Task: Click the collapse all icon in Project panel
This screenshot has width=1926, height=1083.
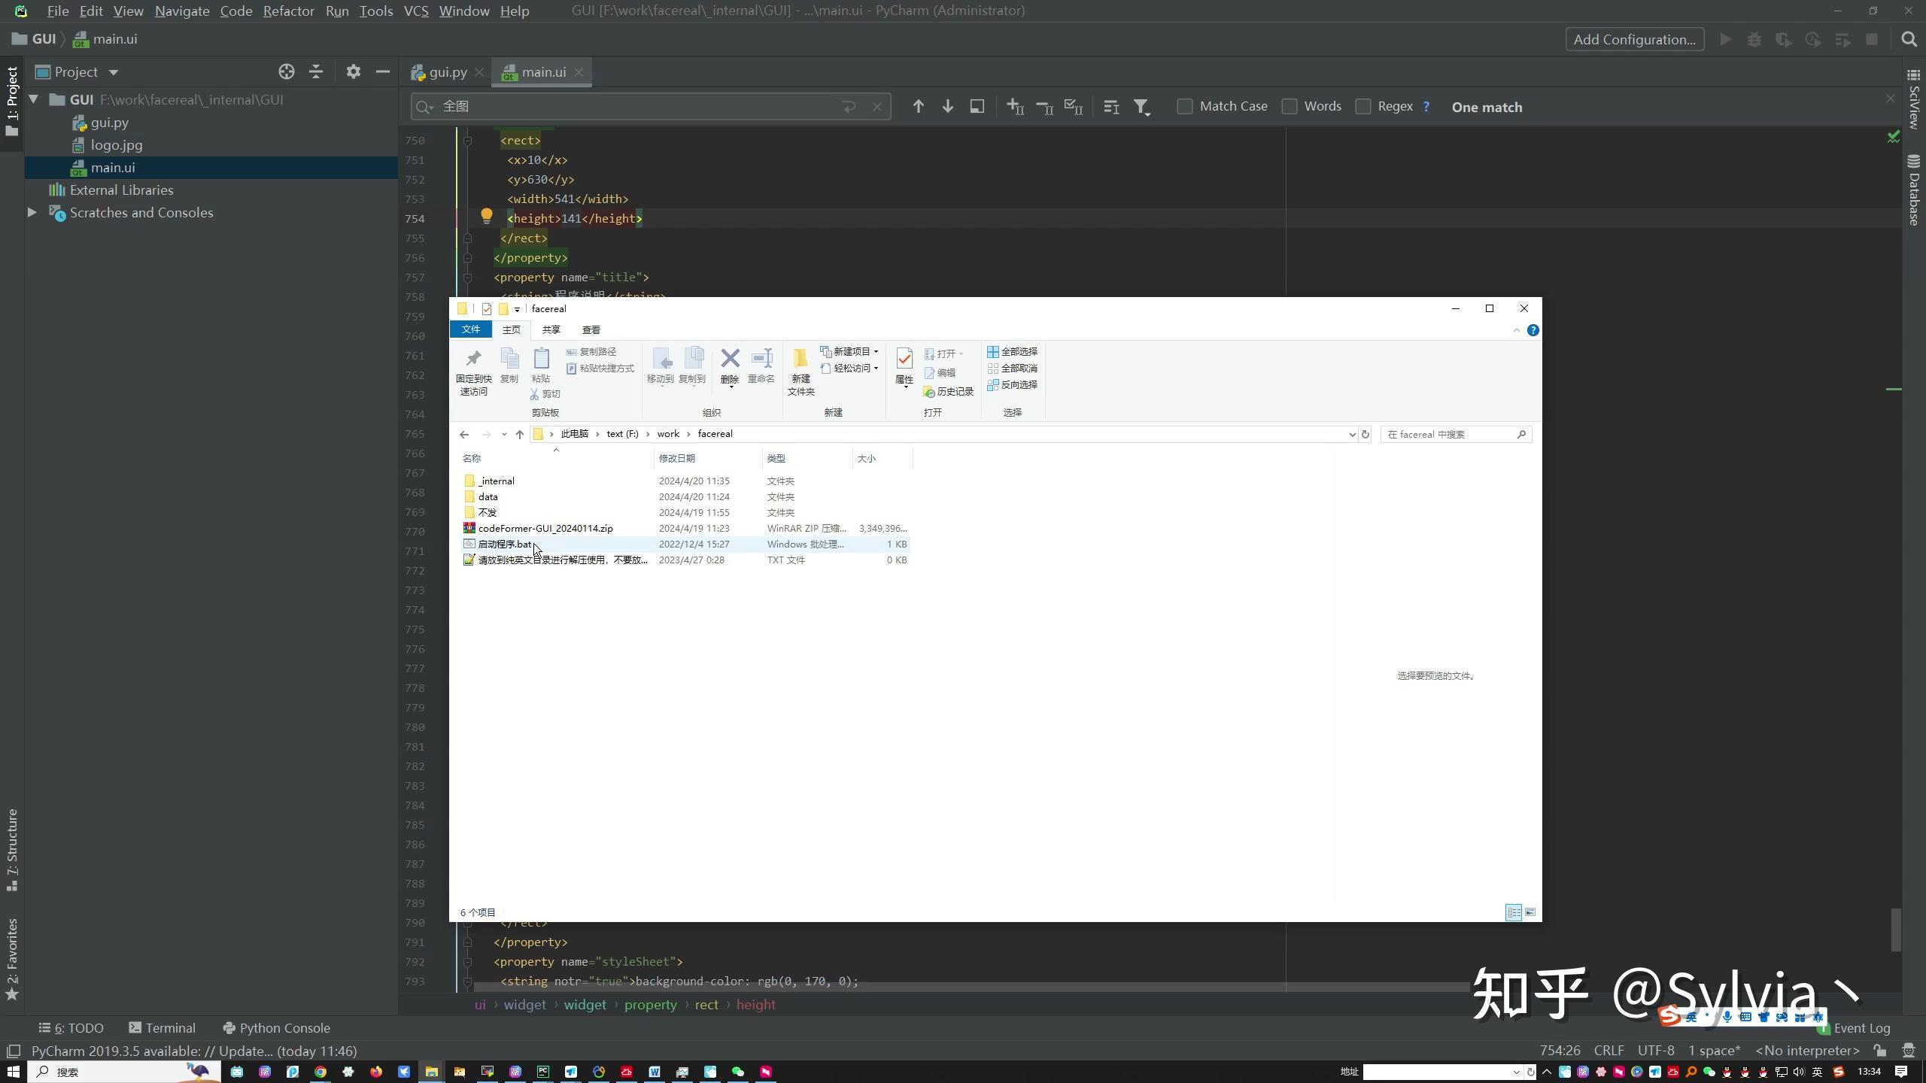Action: [316, 72]
